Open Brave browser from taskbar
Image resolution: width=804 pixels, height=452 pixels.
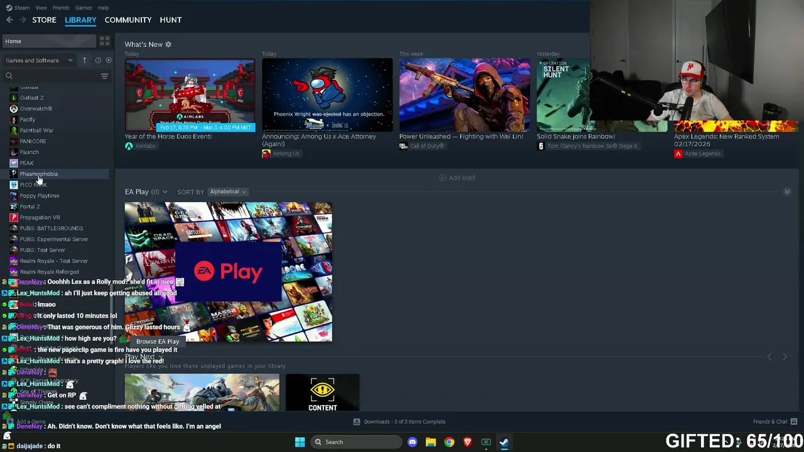point(467,442)
